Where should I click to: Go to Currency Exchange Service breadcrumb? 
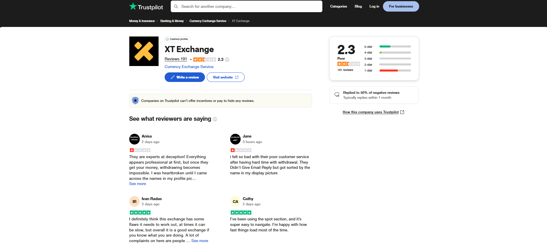click(208, 21)
